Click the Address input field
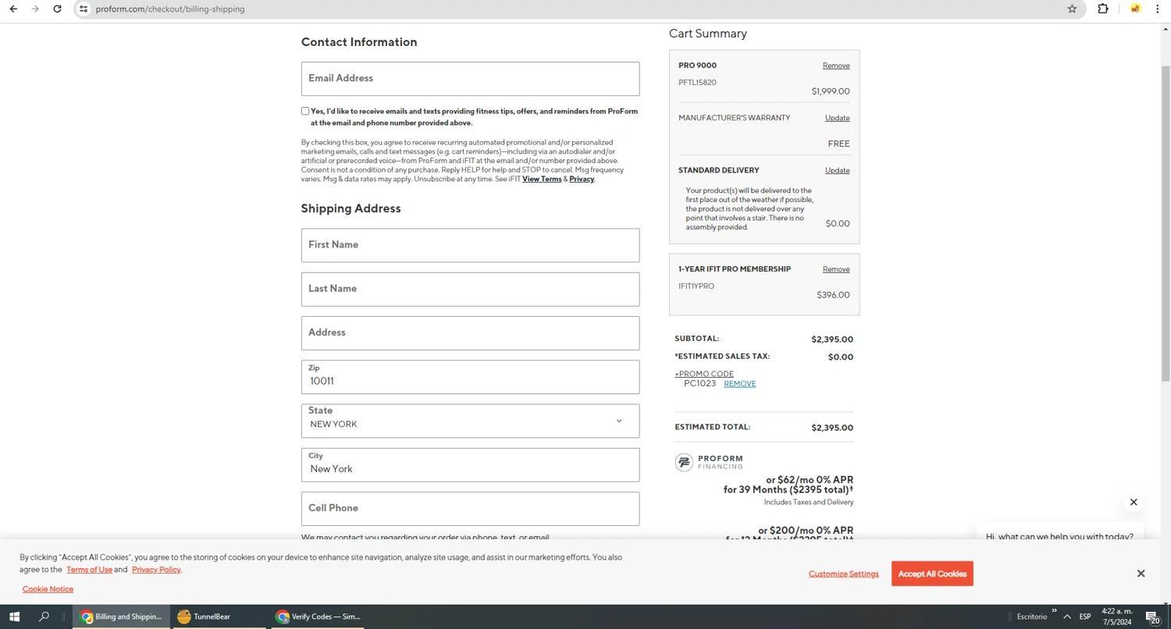Screen dimensions: 1171x629 (x=470, y=332)
